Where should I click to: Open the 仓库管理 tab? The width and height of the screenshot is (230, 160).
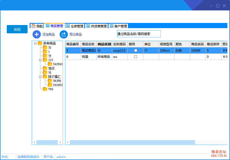pos(75,26)
